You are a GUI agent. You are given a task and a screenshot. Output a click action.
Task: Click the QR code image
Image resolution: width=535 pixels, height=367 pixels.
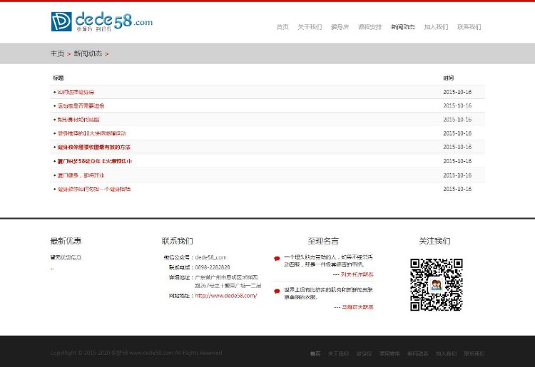point(437,285)
